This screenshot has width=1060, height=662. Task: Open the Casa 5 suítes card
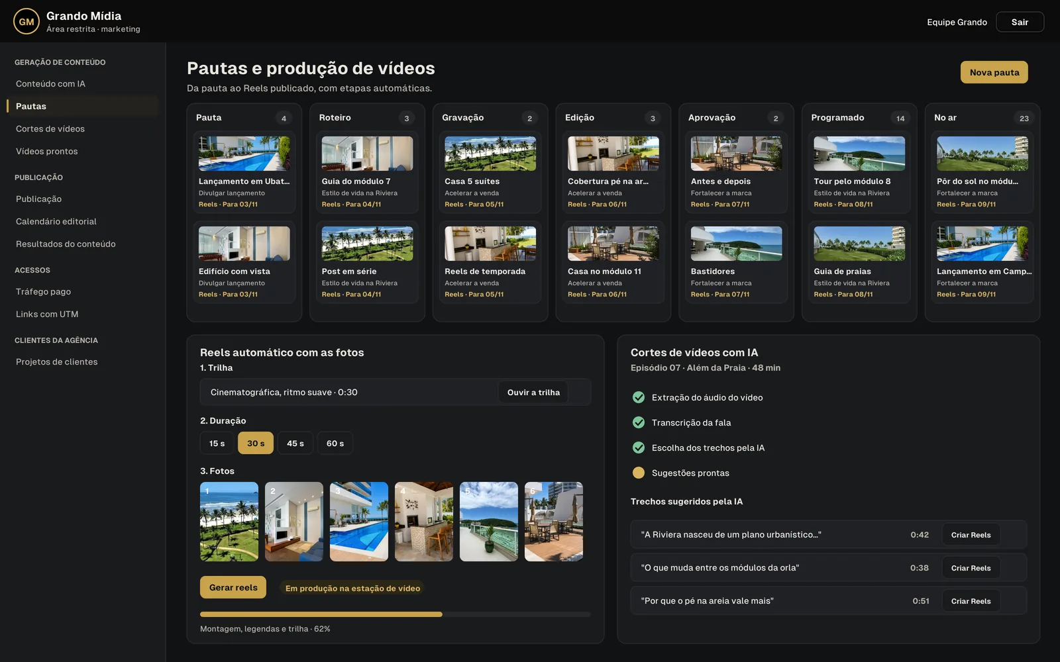490,172
